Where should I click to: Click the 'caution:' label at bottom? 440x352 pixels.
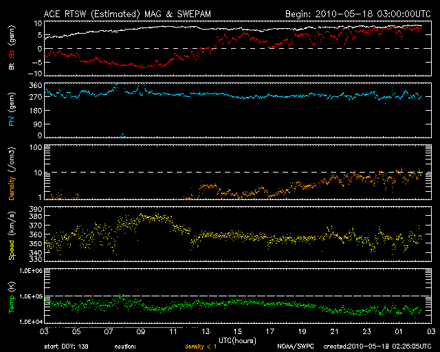(125, 346)
